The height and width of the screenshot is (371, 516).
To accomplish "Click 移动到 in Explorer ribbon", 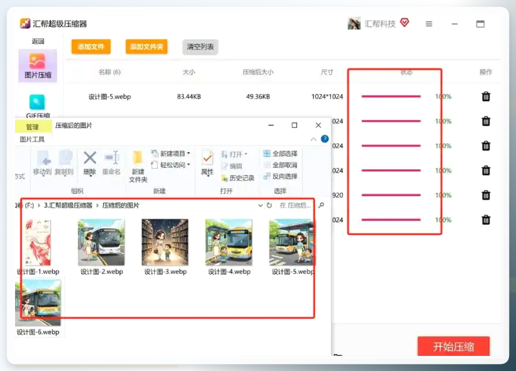I will (x=43, y=163).
